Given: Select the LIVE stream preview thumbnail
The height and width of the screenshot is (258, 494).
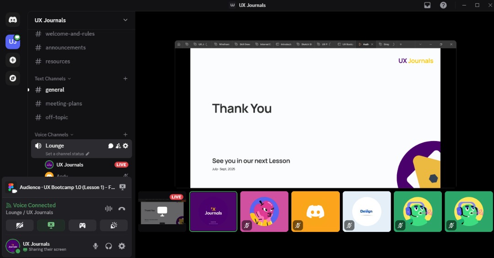Looking at the screenshot, I should coord(162,212).
